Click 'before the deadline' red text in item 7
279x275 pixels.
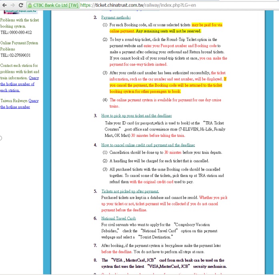click(x=116, y=252)
